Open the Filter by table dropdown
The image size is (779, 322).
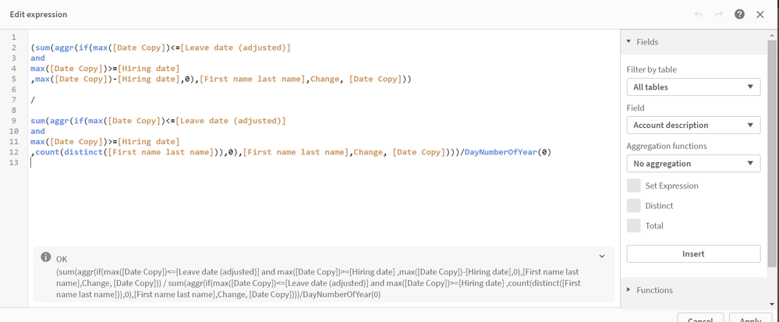click(x=693, y=87)
